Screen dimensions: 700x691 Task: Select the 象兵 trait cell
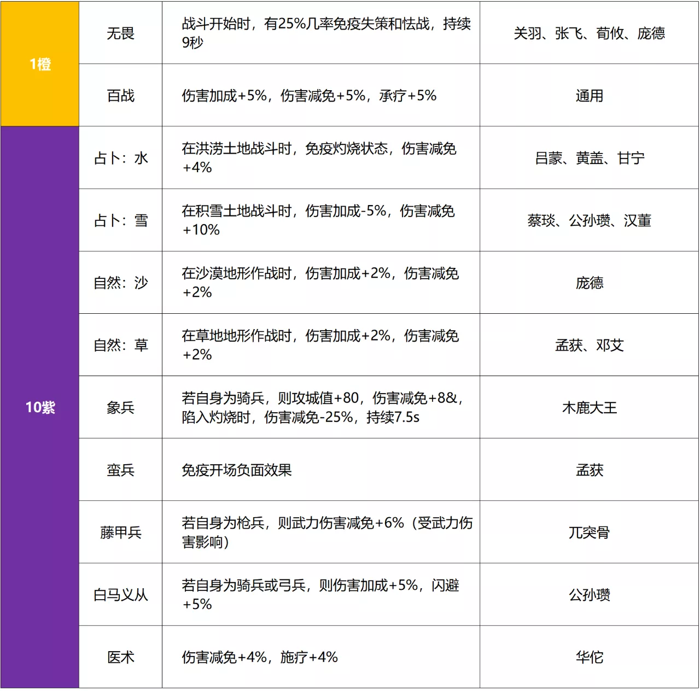tap(121, 407)
